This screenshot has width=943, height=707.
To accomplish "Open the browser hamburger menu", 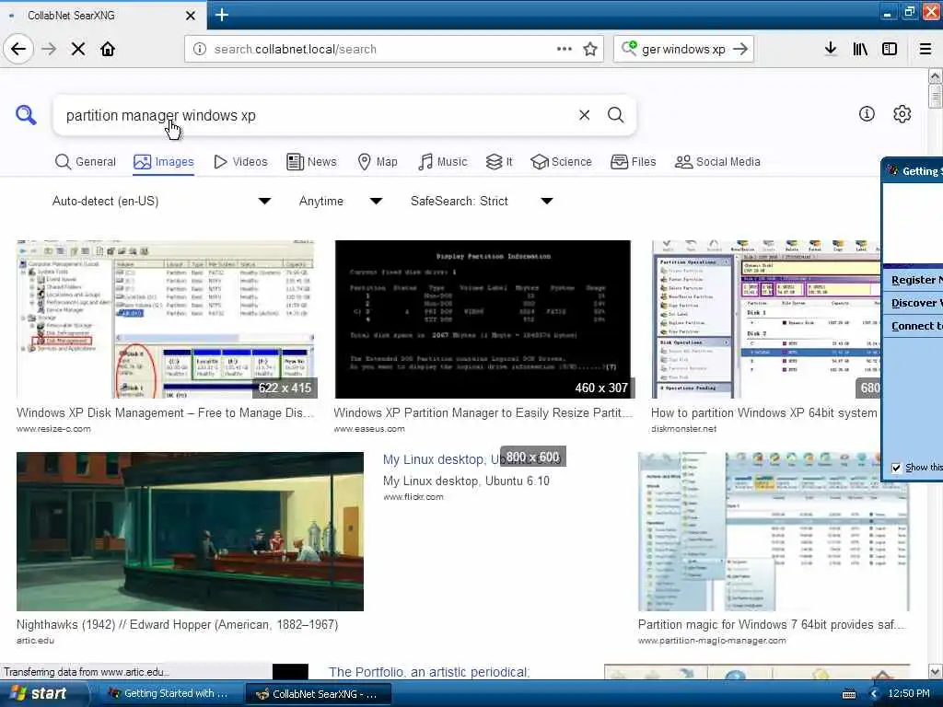I will [x=925, y=49].
